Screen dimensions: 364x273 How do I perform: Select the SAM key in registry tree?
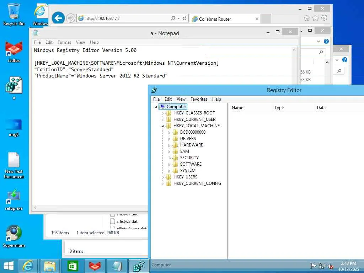(x=184, y=151)
